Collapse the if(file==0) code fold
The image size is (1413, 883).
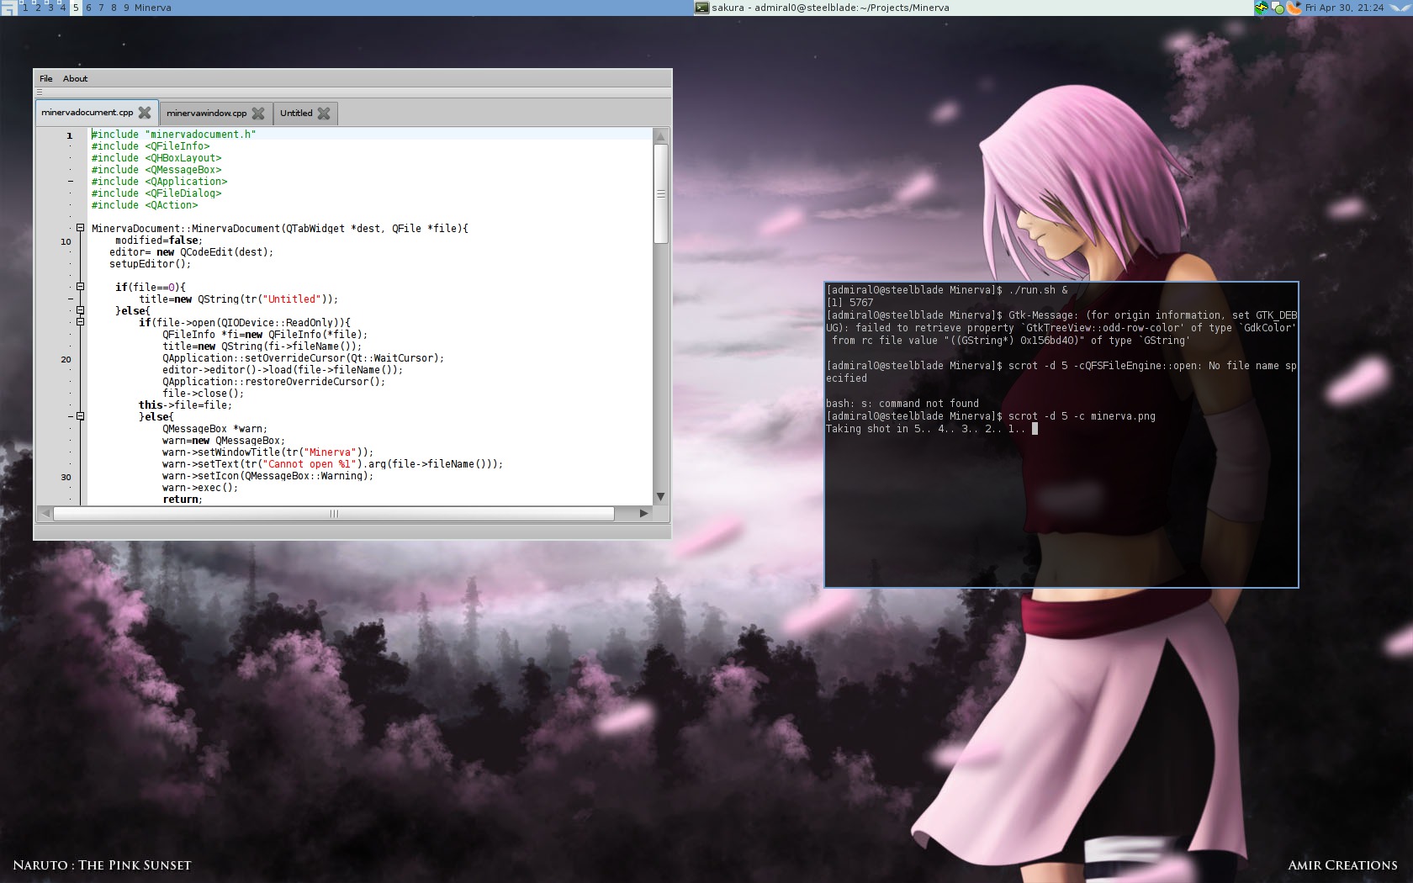pos(80,287)
